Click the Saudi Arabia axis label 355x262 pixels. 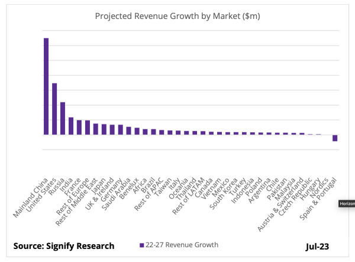pyautogui.click(x=116, y=194)
